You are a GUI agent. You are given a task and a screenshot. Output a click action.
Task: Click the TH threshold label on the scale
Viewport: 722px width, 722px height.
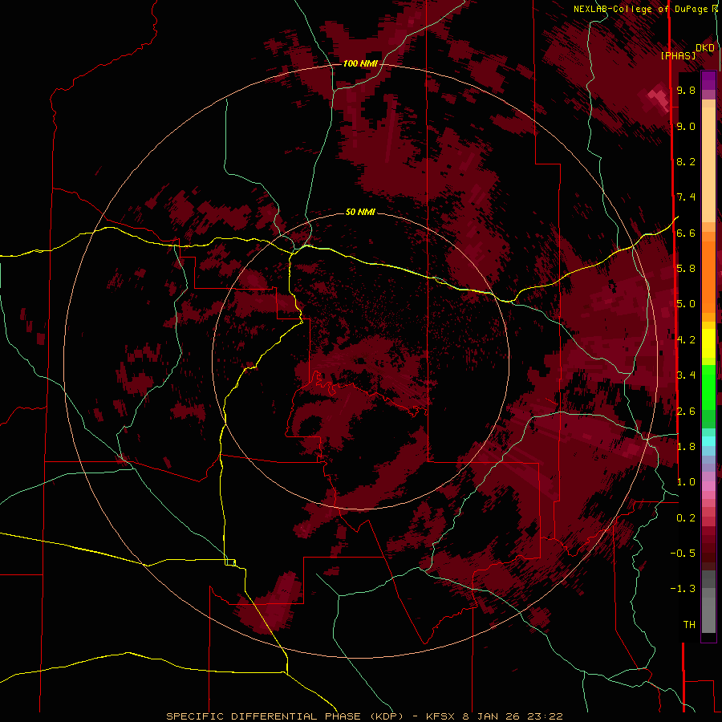tap(689, 625)
